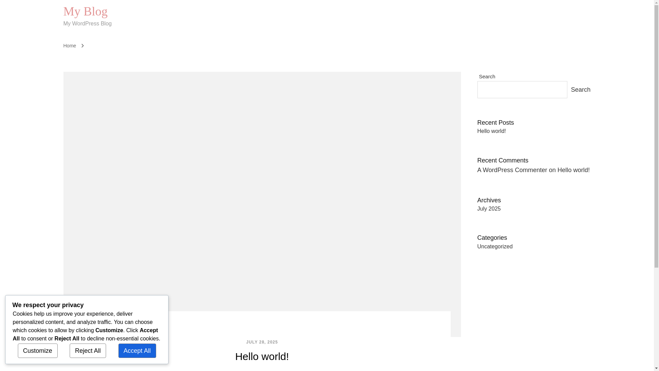Click Reject All cookies button
This screenshot has height=371, width=659.
(88, 351)
